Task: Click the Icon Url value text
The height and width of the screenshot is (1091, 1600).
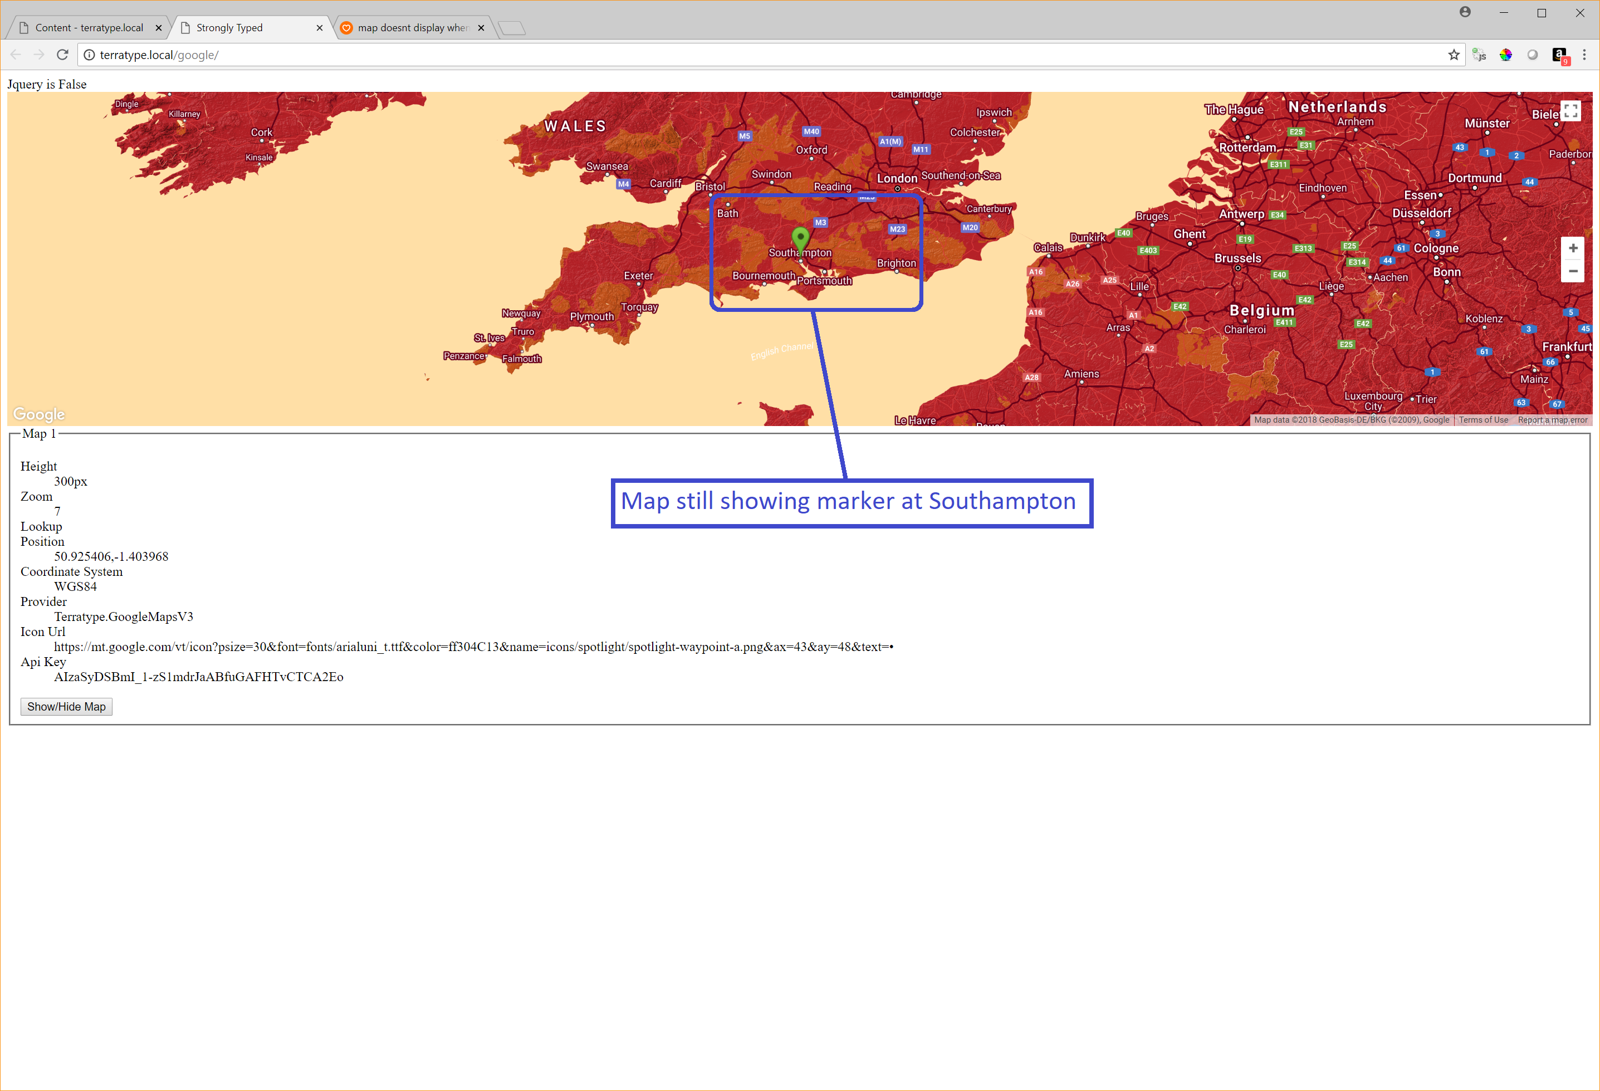Action: coord(474,647)
